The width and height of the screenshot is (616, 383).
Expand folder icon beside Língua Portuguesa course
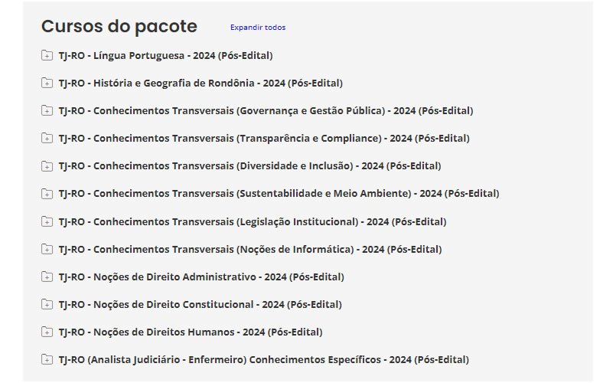47,55
